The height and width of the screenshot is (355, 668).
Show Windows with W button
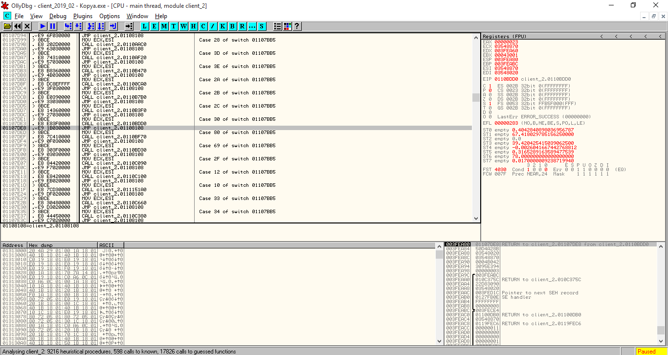184,26
